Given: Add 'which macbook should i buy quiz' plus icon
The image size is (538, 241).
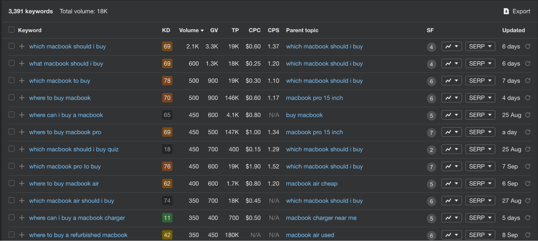Looking at the screenshot, I should [22, 149].
